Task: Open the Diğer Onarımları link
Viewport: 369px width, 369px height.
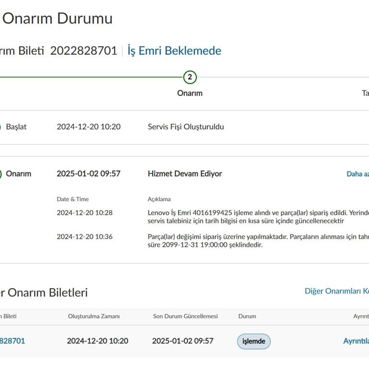Action: click(x=336, y=291)
